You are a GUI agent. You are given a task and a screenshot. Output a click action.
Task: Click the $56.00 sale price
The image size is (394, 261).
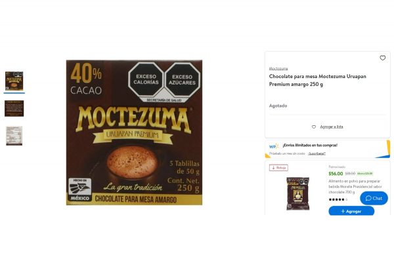(336, 174)
